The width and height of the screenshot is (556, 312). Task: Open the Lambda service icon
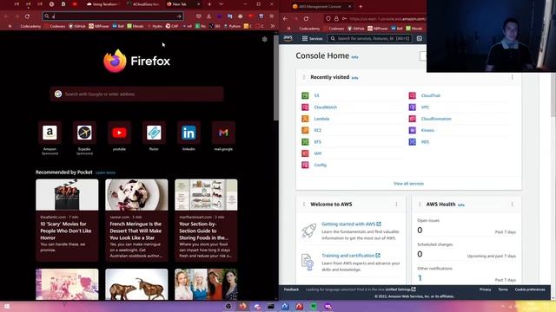click(305, 119)
